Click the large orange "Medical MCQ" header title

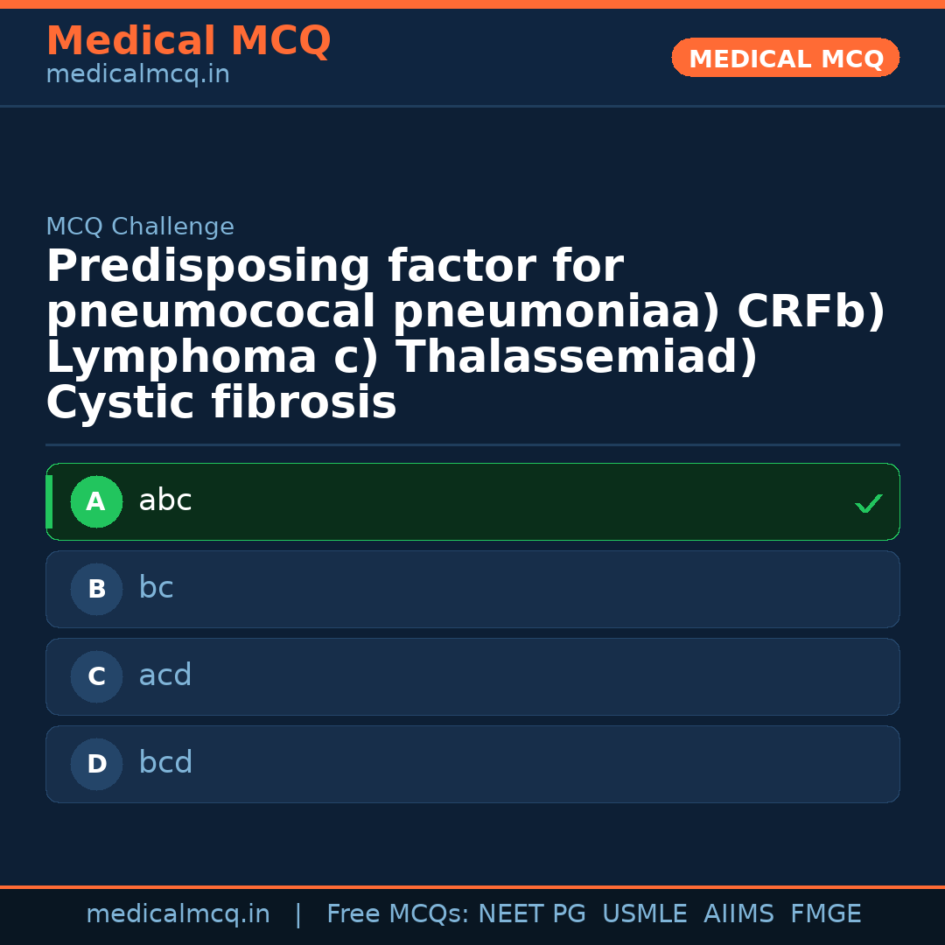pyautogui.click(x=188, y=41)
